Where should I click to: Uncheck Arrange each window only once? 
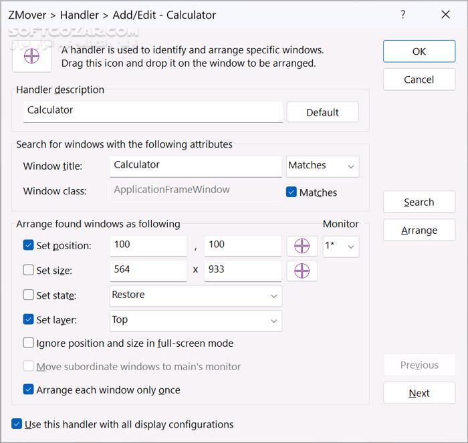coord(28,390)
